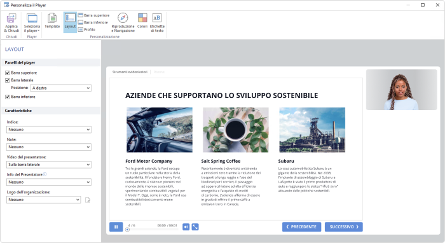Expand the Video del presentatore dropdown

(49, 165)
